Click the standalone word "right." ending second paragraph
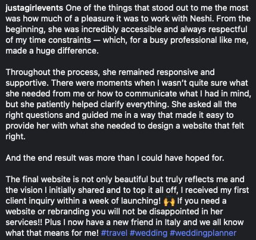The height and width of the screenshot is (240, 256). pyautogui.click(x=15, y=137)
